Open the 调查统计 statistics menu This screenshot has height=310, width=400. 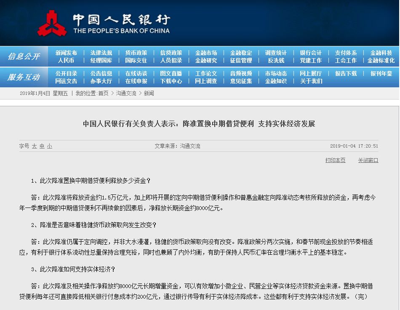pos(276,53)
